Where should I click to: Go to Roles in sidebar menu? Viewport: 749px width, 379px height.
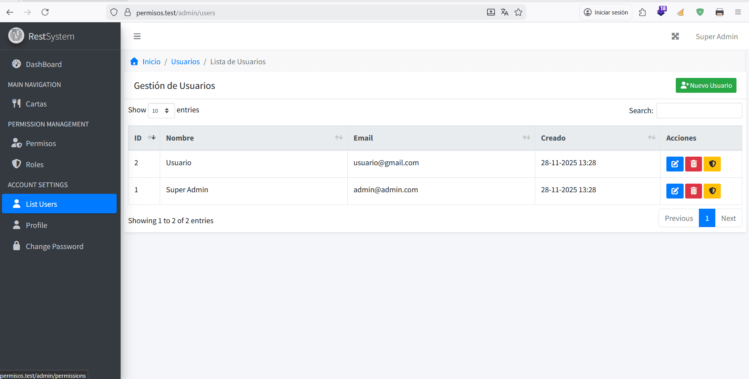(x=34, y=165)
